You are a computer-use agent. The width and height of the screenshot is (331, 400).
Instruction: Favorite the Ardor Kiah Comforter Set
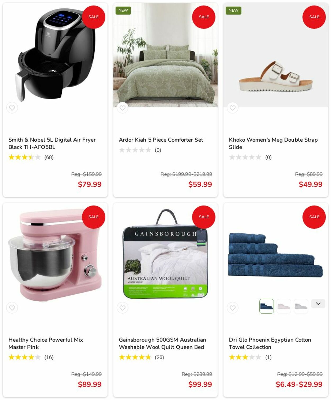[122, 108]
